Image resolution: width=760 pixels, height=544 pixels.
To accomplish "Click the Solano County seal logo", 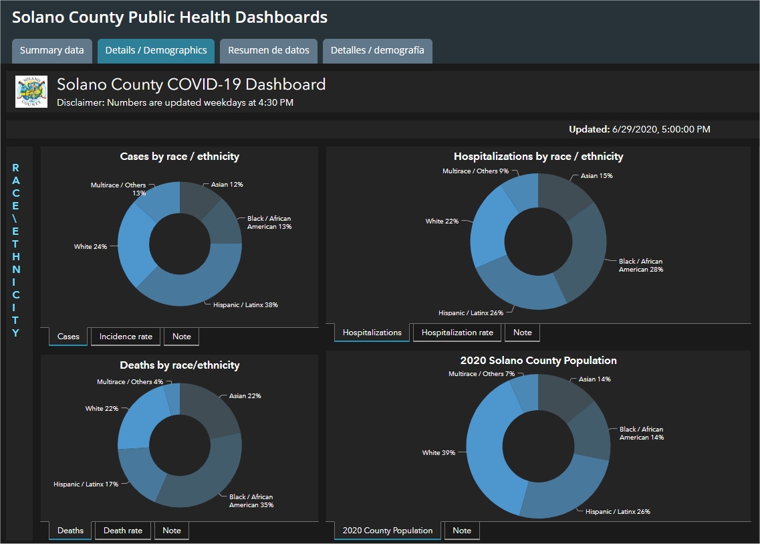I will pos(31,92).
